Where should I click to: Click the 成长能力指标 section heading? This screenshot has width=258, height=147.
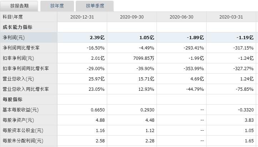point(18,27)
